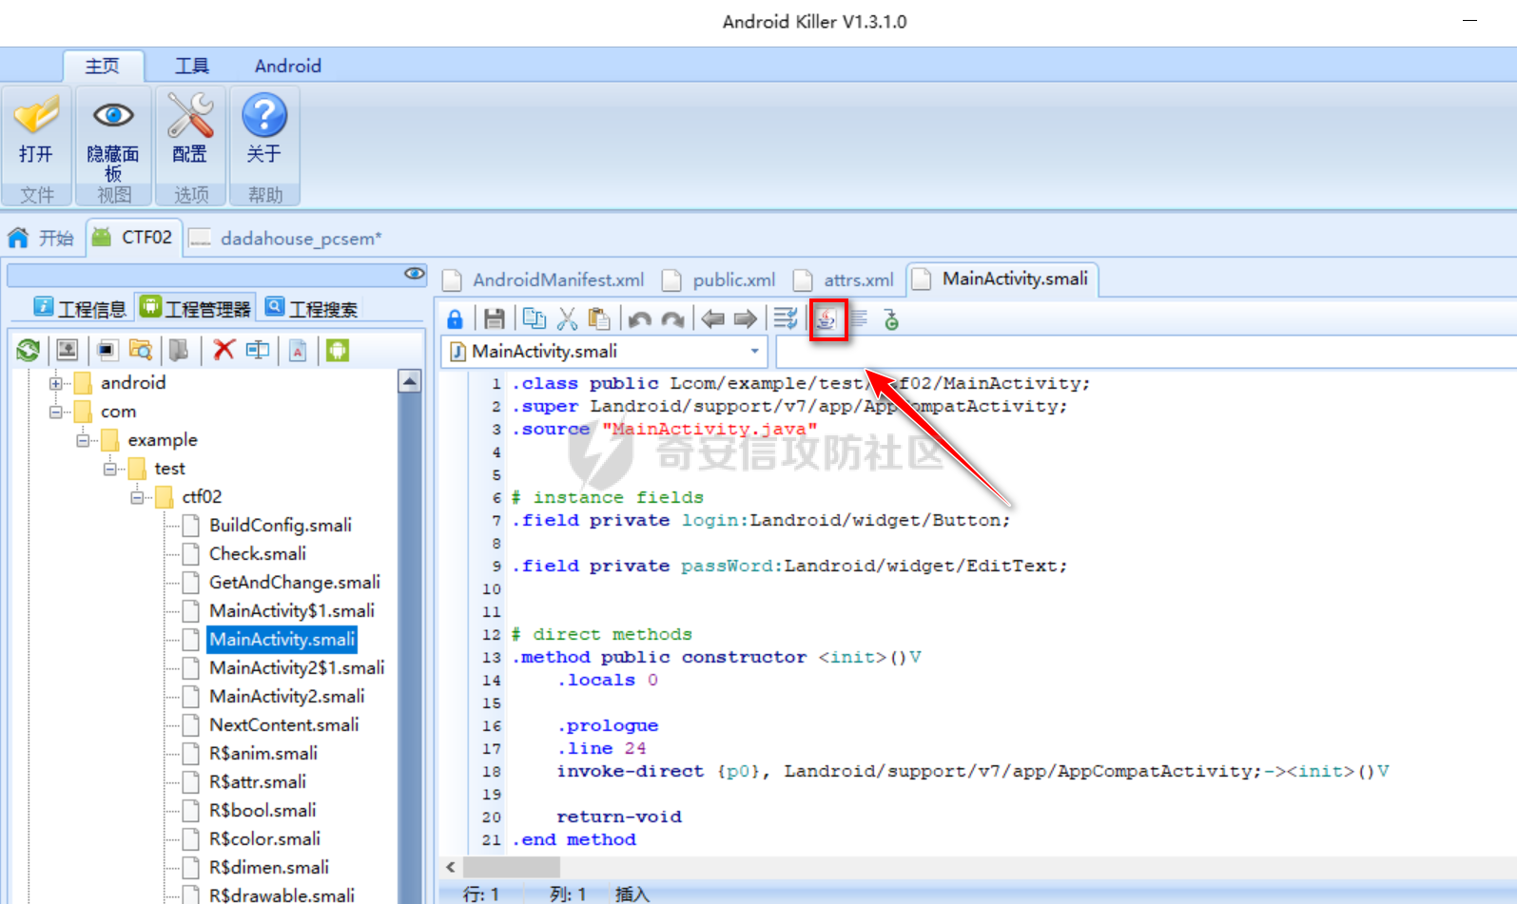
Task: Click the grey book icon in project toolbar
Action: 179,351
